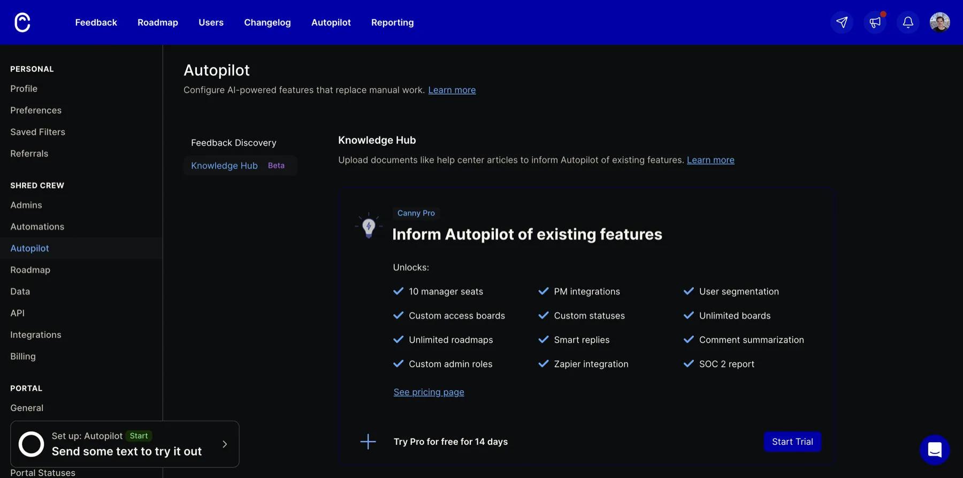Open Saved Filters in sidebar
Image resolution: width=963 pixels, height=478 pixels.
coord(38,132)
